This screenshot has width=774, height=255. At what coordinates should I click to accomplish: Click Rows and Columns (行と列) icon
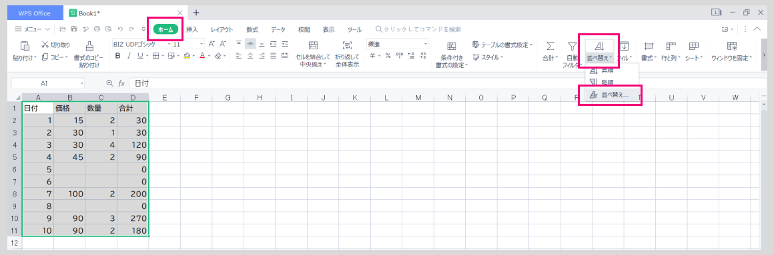(671, 47)
